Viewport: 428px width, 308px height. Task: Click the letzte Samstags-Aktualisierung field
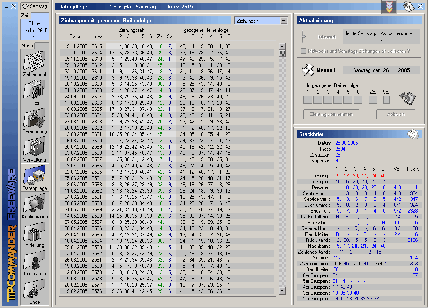pyautogui.click(x=381, y=36)
